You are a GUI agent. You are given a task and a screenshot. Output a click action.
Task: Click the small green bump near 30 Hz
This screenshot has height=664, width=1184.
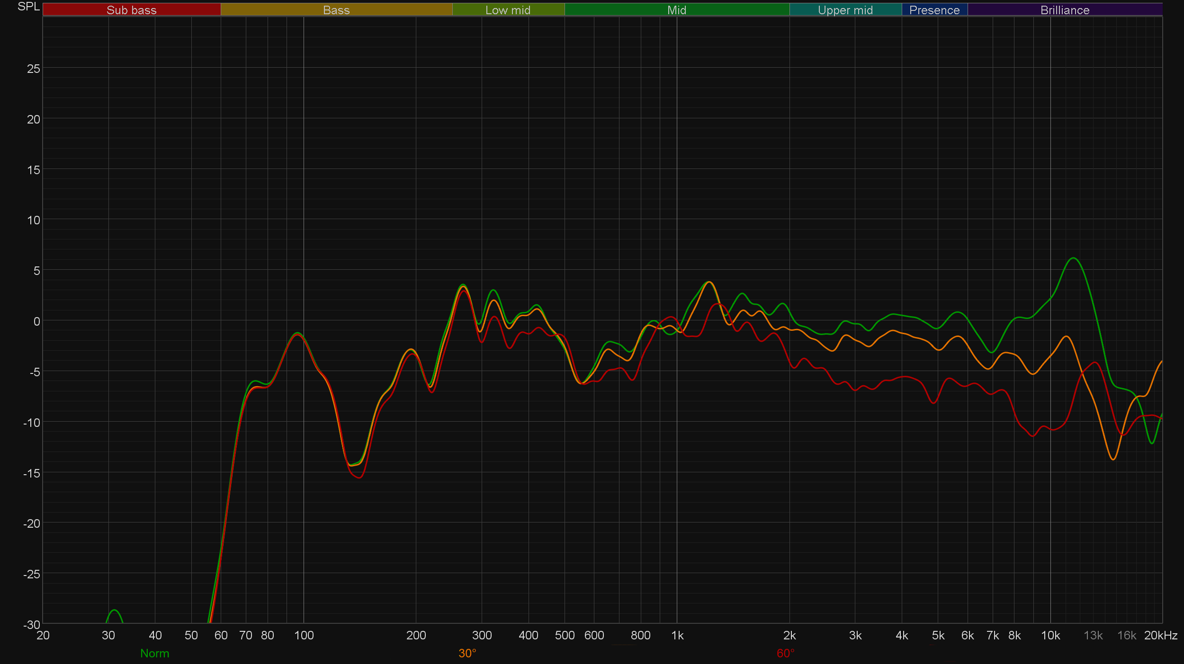click(x=114, y=611)
